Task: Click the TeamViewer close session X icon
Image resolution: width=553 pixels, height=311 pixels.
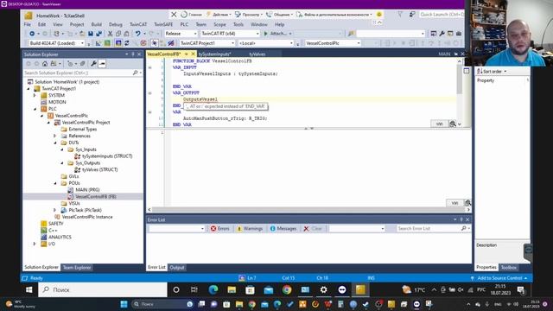Action: [x=174, y=15]
